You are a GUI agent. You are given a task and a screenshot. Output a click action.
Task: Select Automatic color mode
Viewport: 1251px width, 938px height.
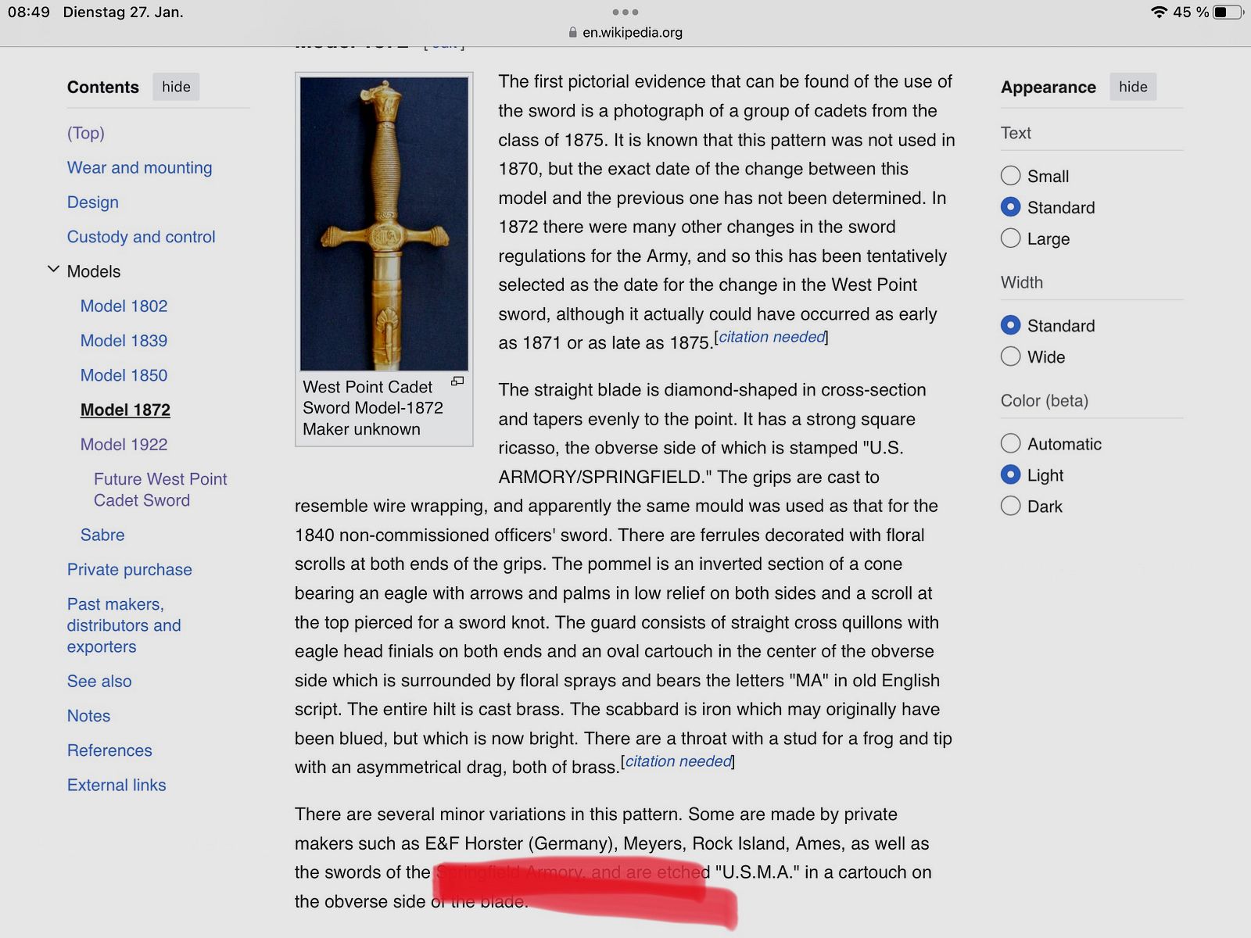point(1011,444)
